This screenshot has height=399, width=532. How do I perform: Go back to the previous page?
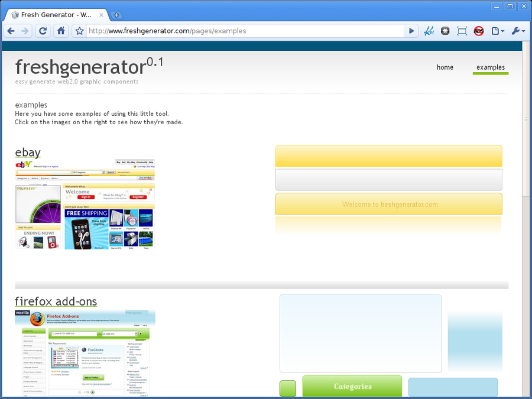[11, 31]
